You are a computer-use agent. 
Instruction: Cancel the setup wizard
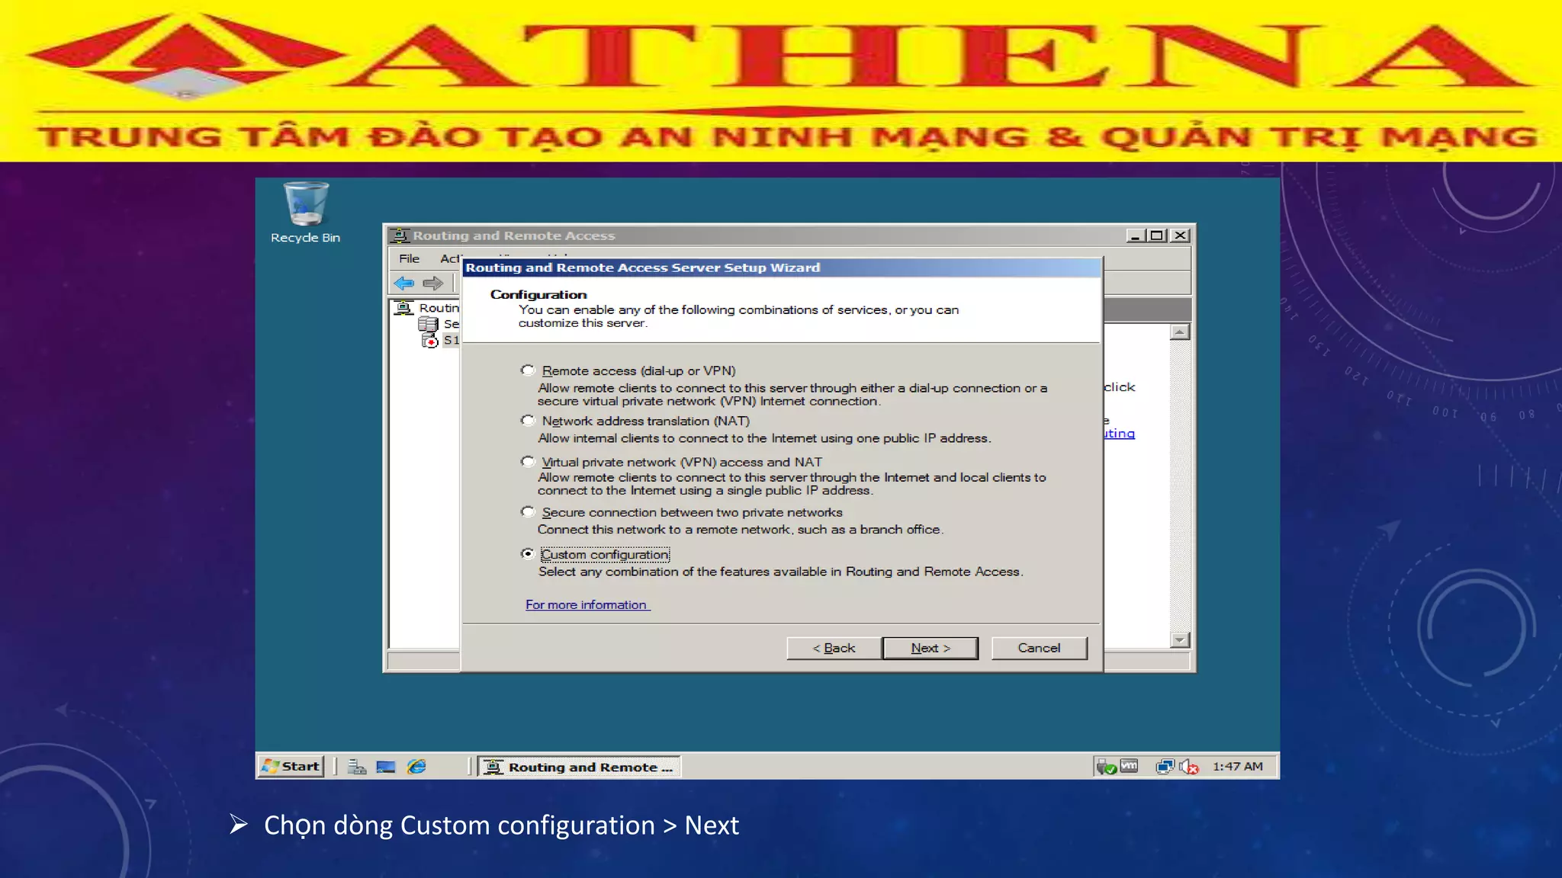coord(1039,648)
